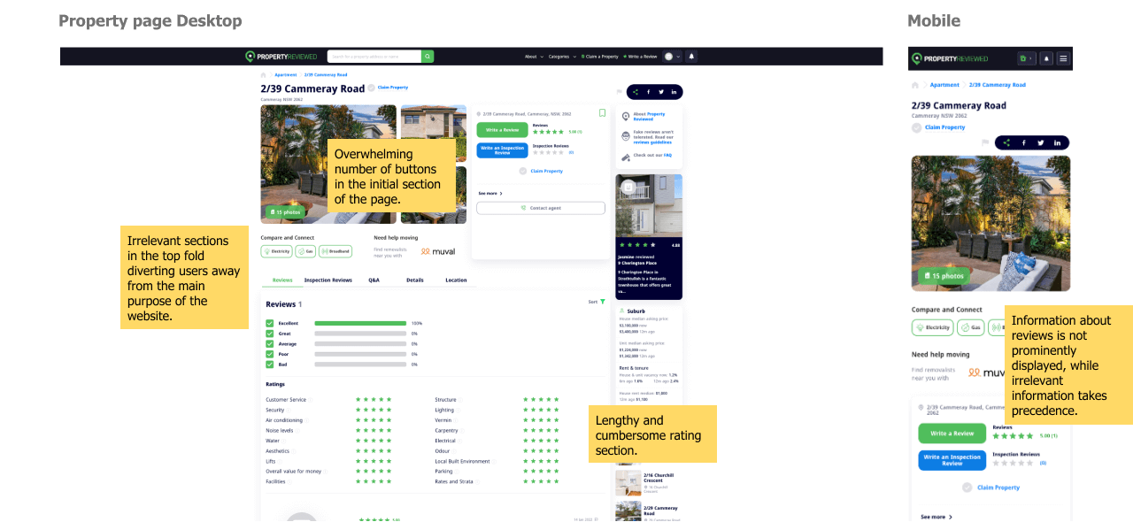Click the Great 0% progress bar

tap(360, 334)
